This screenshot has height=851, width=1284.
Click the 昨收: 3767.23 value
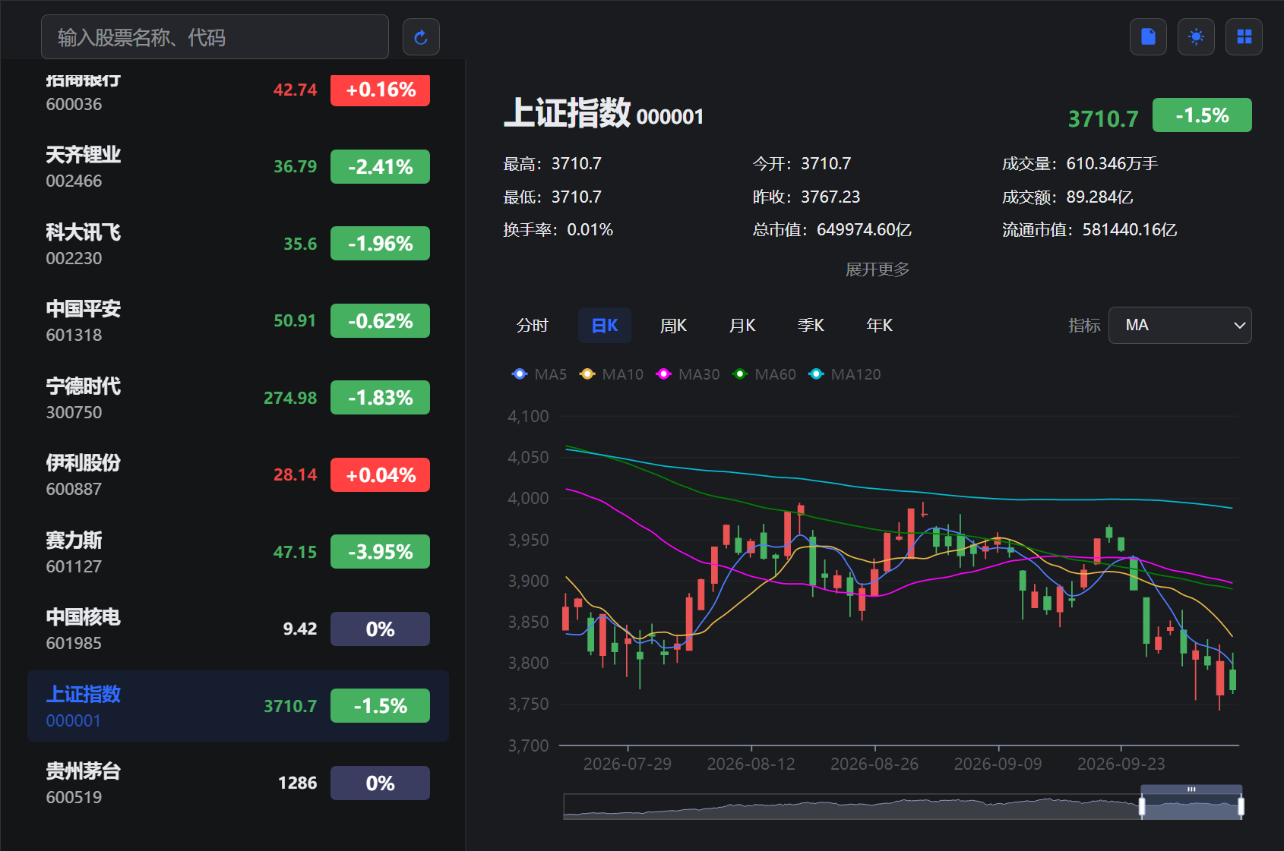point(806,197)
